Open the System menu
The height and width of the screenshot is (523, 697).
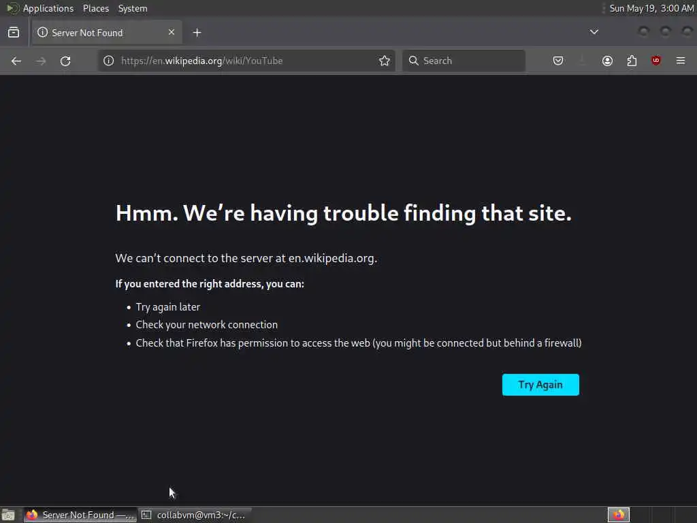tap(133, 8)
